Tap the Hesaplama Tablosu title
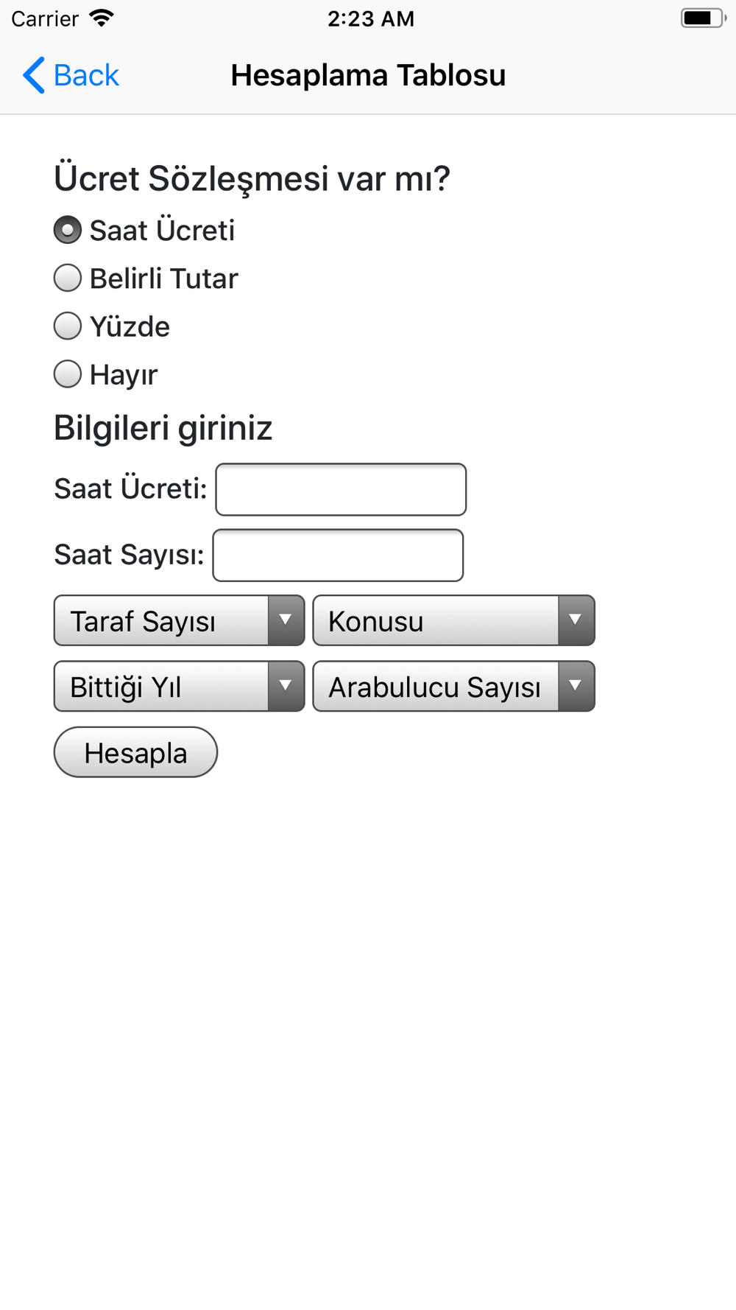Viewport: 736px width, 1310px height. 368,75
